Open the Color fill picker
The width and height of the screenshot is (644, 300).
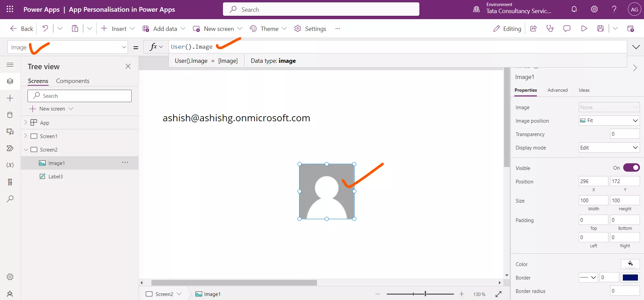coord(630,264)
